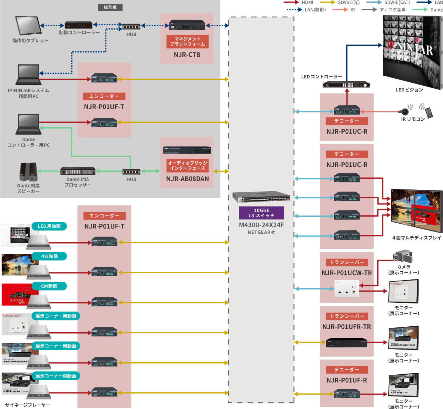Click the white NJR-P01UCW-TR wall plate device
443x409 pixels.
[346, 289]
